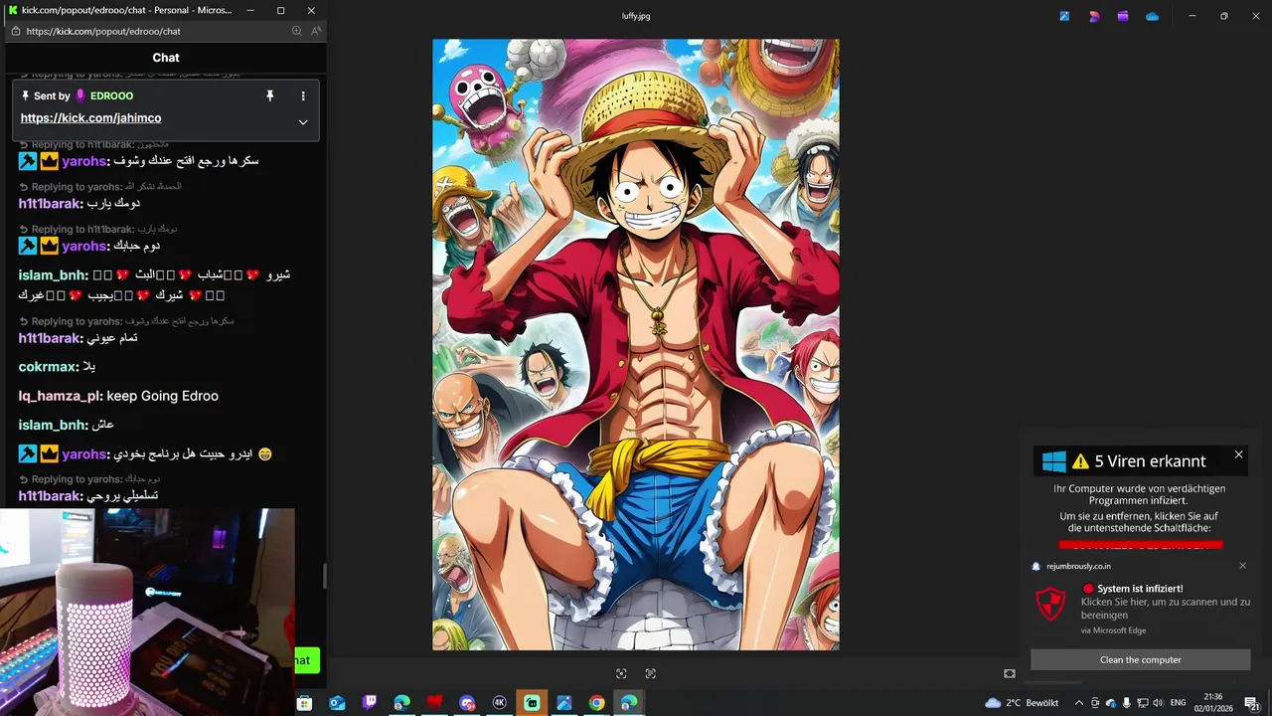Click the fit-to-window icon below the photo
The width and height of the screenshot is (1272, 716).
click(x=621, y=673)
